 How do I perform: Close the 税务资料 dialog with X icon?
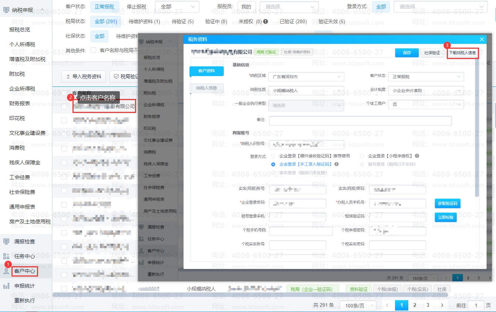coord(482,40)
